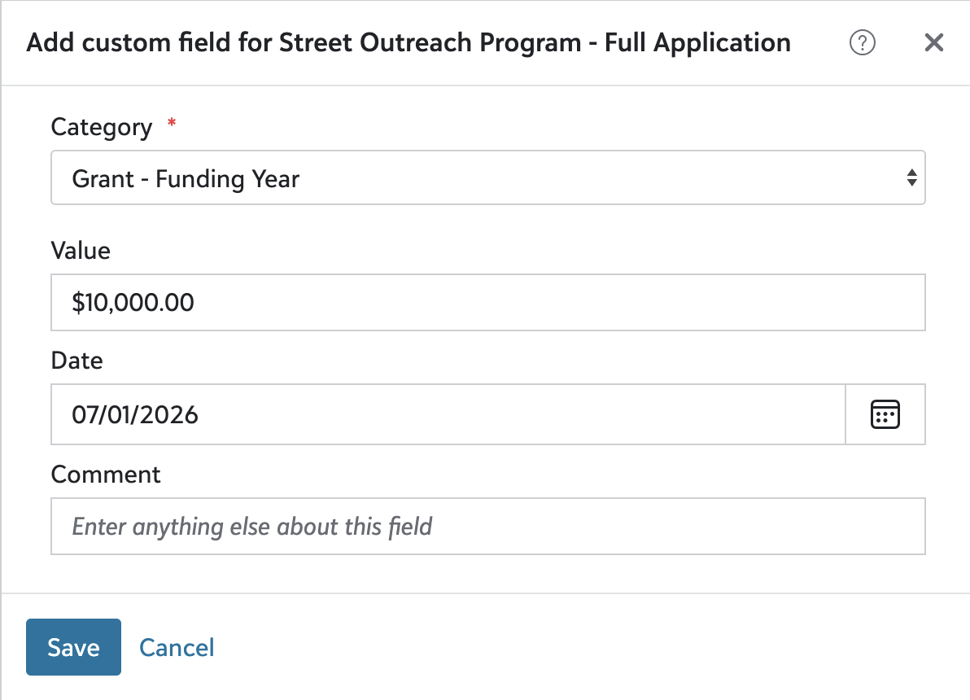Click the Comment field label

point(106,474)
